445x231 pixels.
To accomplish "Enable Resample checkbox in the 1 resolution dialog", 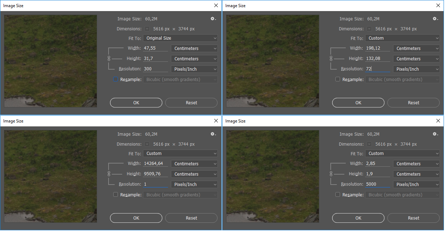I will [x=115, y=195].
